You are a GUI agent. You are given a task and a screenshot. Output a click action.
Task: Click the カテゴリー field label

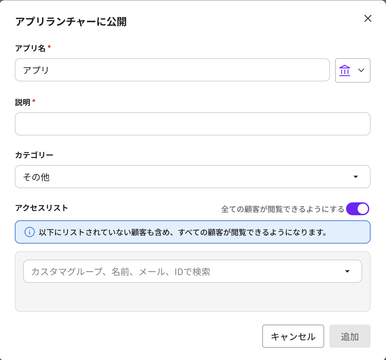point(34,155)
